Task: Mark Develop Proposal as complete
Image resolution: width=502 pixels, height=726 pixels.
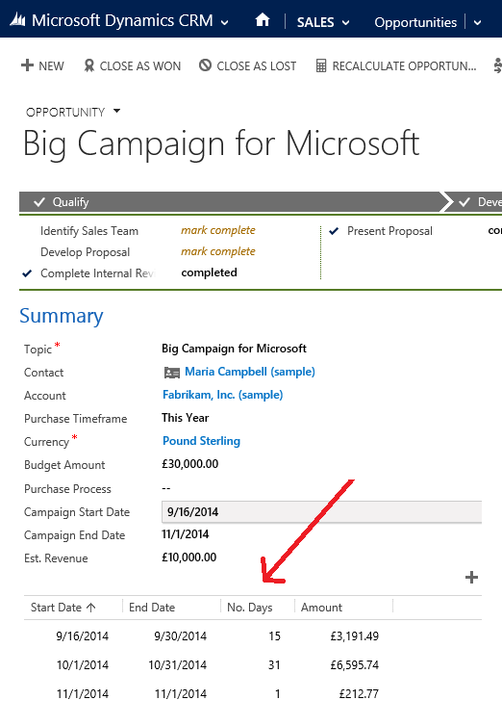Action: click(x=217, y=251)
